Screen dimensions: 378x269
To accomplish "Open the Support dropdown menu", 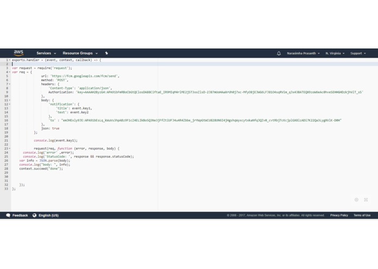I will coord(358,53).
